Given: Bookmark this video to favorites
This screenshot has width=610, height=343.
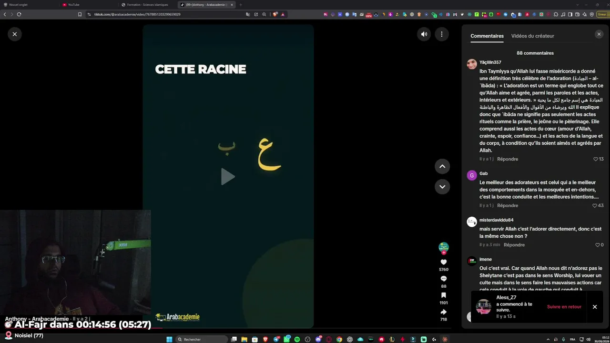Looking at the screenshot, I should [x=444, y=295].
